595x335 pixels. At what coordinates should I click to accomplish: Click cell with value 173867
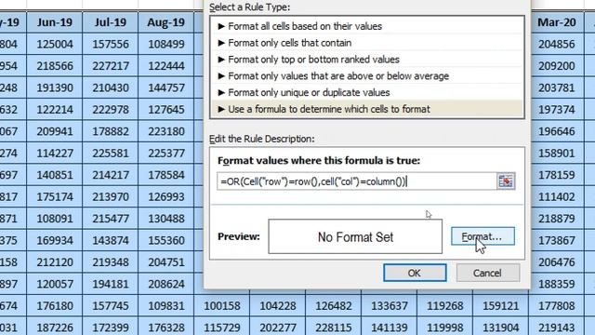pos(557,241)
